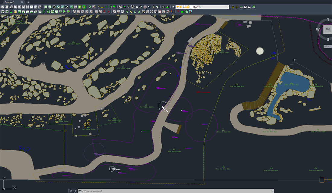Select the Zoom Window tool icon
Viewport: 332px width, 193px height.
(124, 7)
